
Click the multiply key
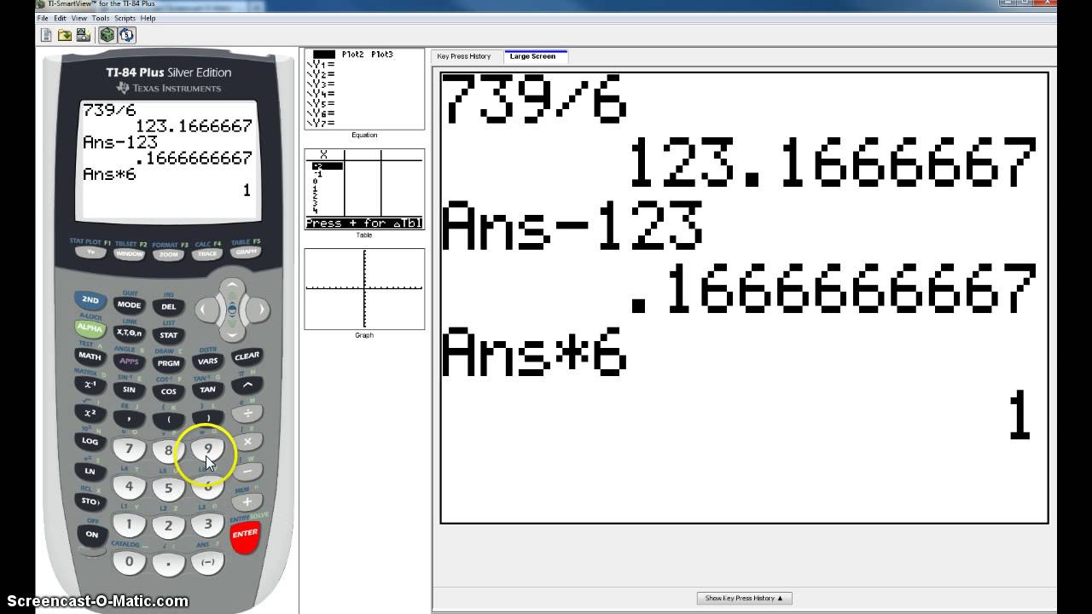coord(247,442)
